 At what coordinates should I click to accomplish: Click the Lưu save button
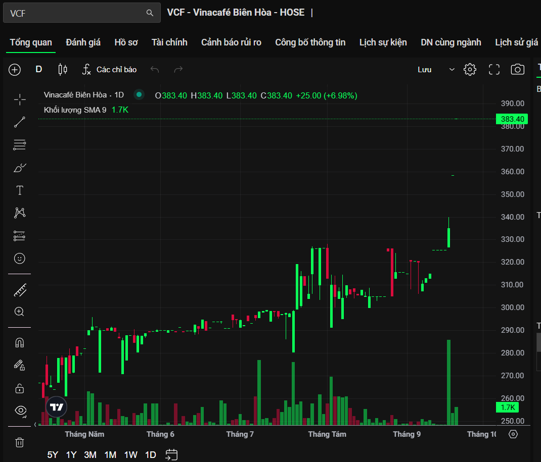[x=424, y=70]
